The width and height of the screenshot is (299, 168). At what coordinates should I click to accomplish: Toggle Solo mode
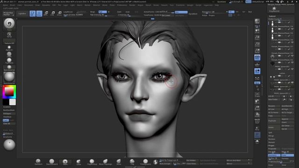[257, 142]
